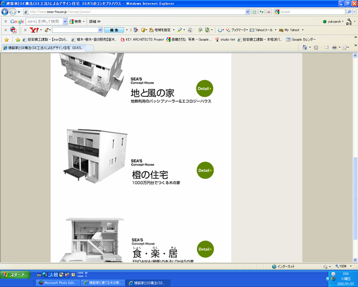Click the 食・楽・居 house model image
358x287 pixels.
(92, 240)
